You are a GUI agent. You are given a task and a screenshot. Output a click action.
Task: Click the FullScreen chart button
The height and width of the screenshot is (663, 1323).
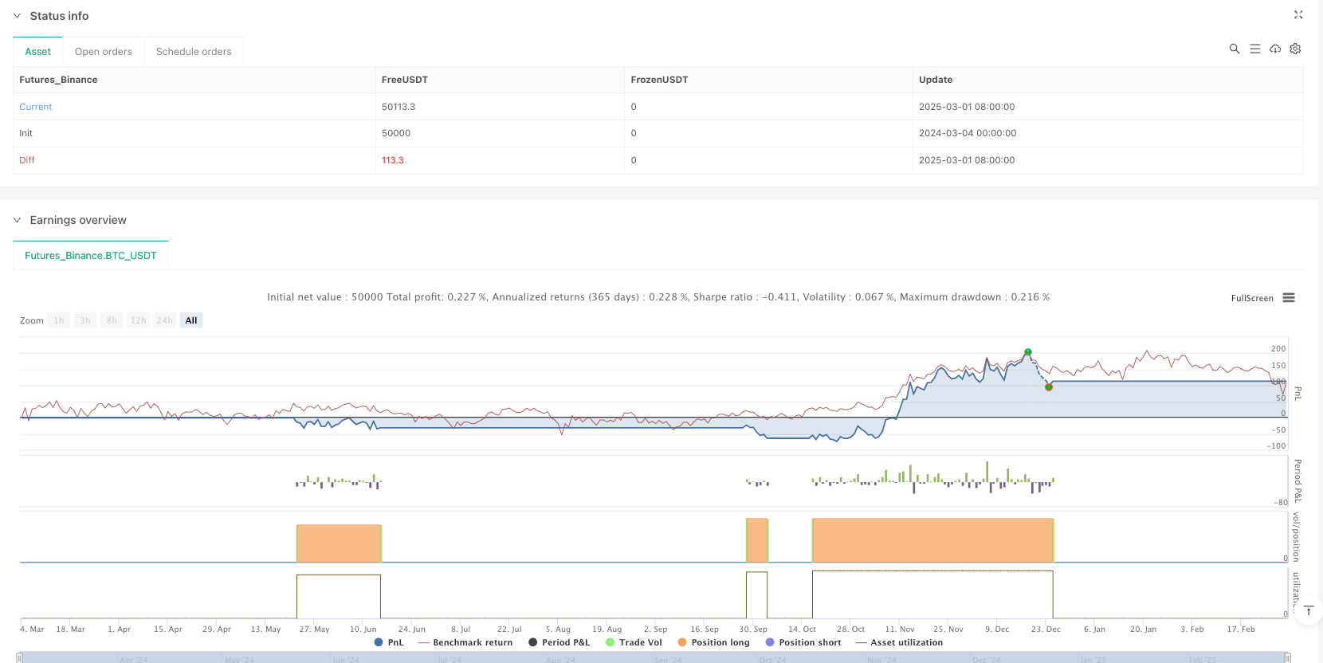click(1252, 298)
